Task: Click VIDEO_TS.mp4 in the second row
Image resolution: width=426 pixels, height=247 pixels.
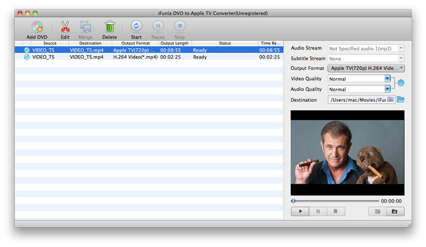Action: (x=87, y=57)
